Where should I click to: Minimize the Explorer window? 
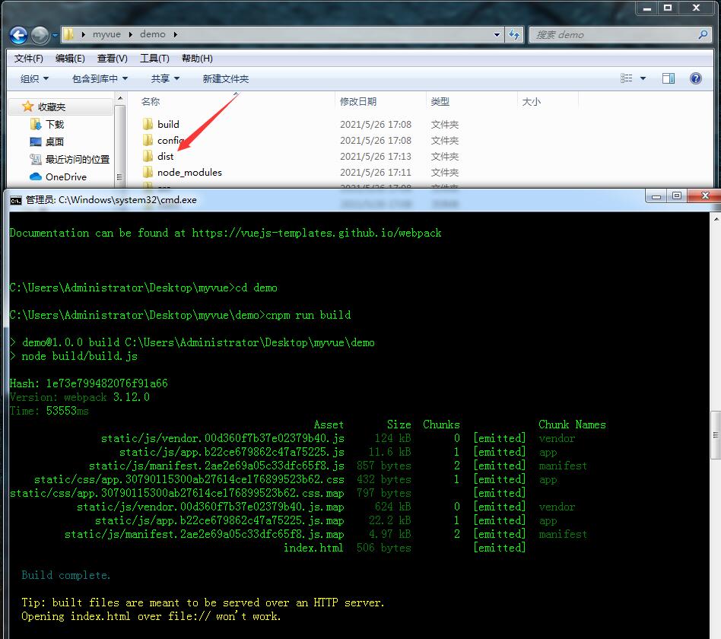tap(647, 8)
